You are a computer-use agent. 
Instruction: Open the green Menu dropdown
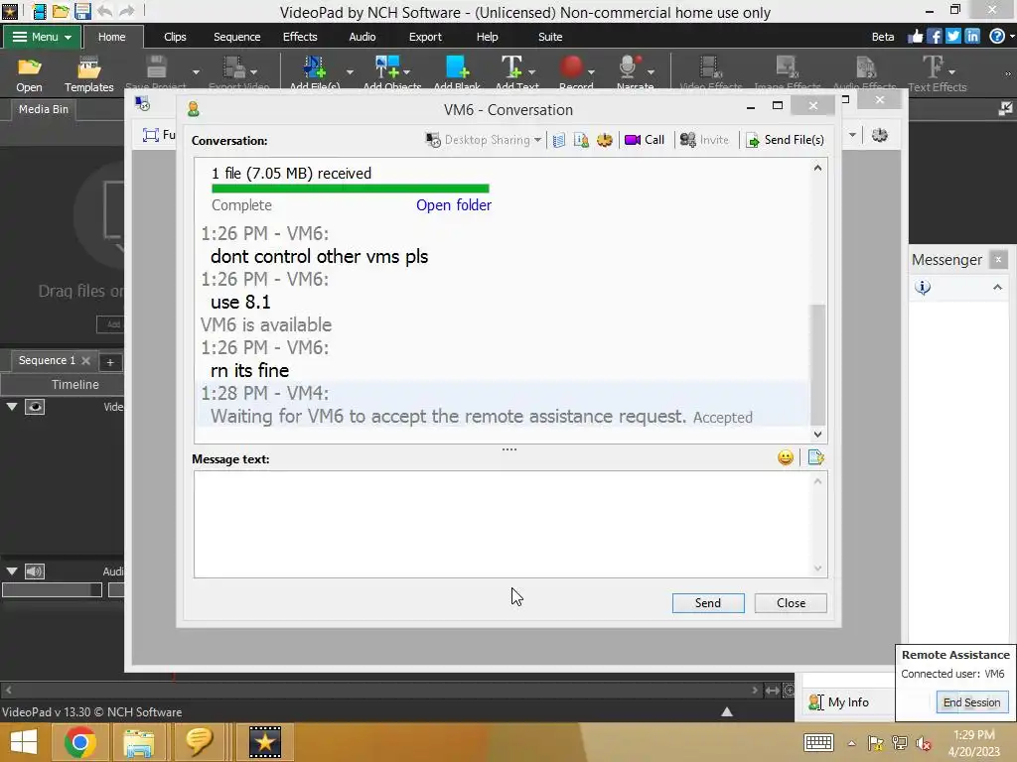42,37
